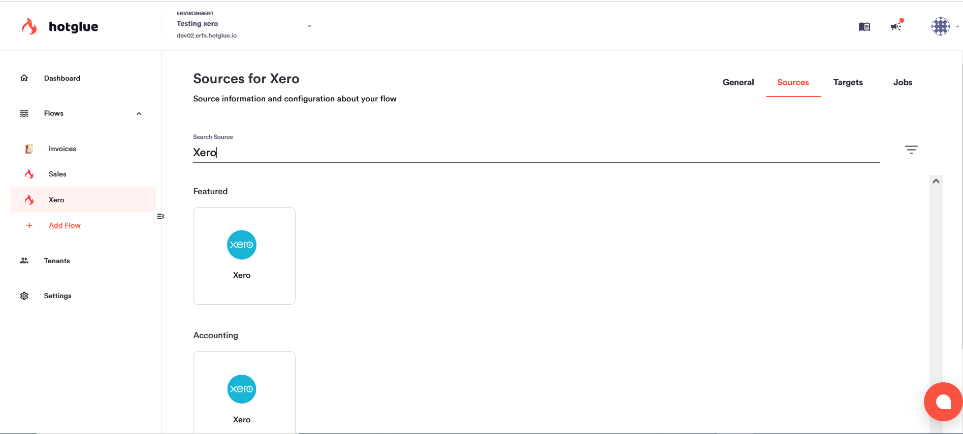This screenshot has height=434, width=963.
Task: Collapse the Flows section chevron
Action: pyautogui.click(x=139, y=114)
